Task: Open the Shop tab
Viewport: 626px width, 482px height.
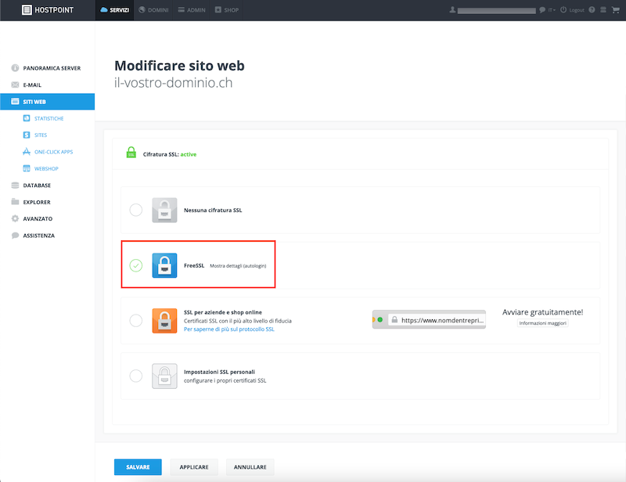Action: 227,10
